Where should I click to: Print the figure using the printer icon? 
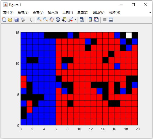point(23,20)
